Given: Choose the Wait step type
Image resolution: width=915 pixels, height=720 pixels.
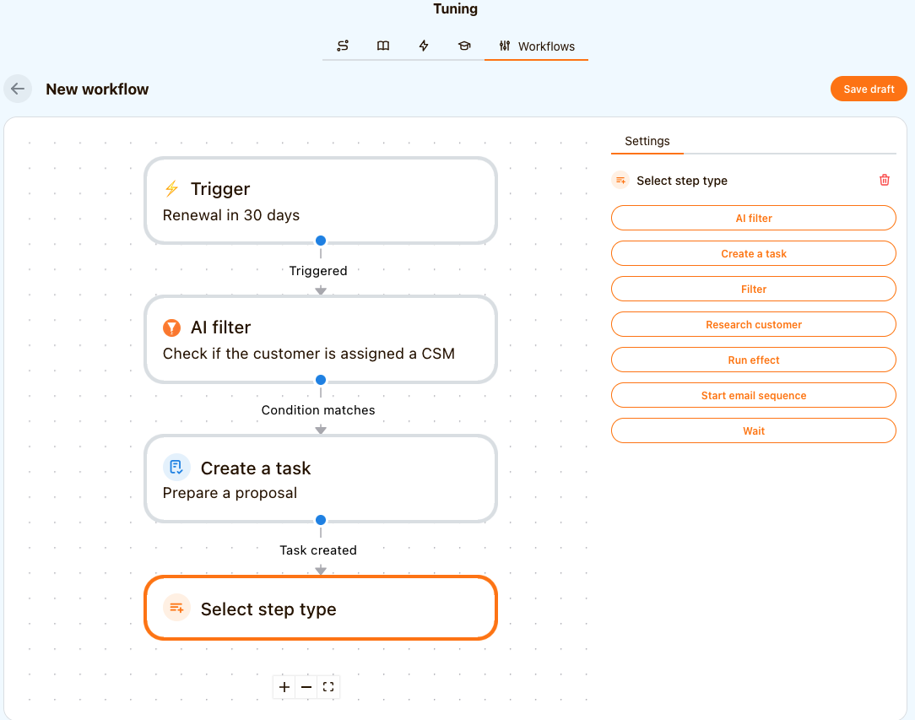Looking at the screenshot, I should 753,430.
